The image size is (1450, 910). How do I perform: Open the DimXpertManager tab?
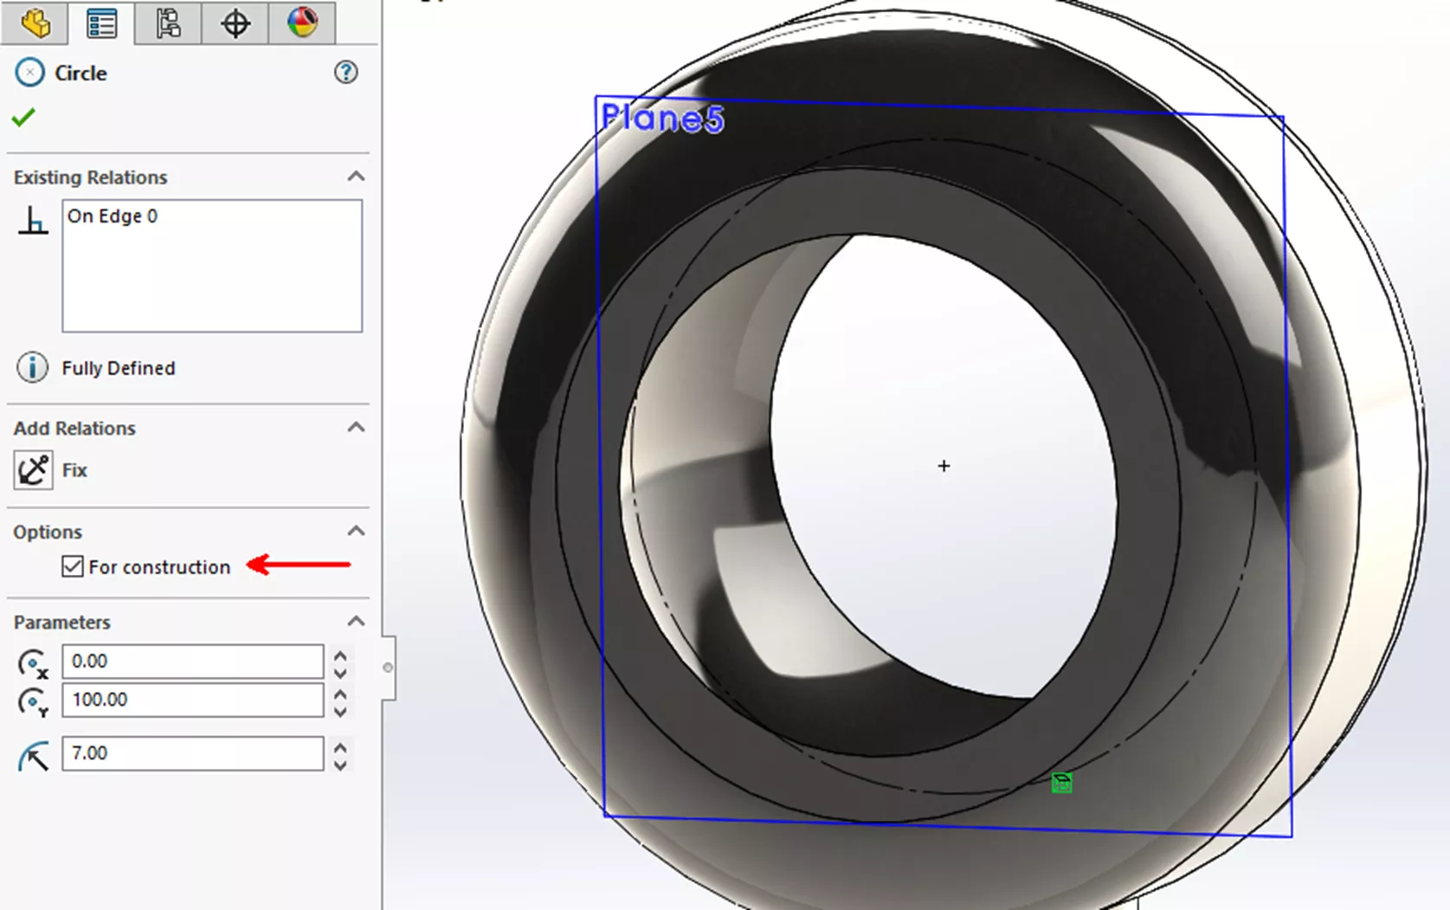[234, 24]
